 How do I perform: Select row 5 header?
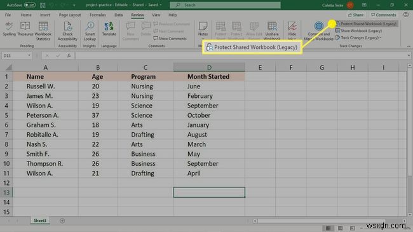6,115
